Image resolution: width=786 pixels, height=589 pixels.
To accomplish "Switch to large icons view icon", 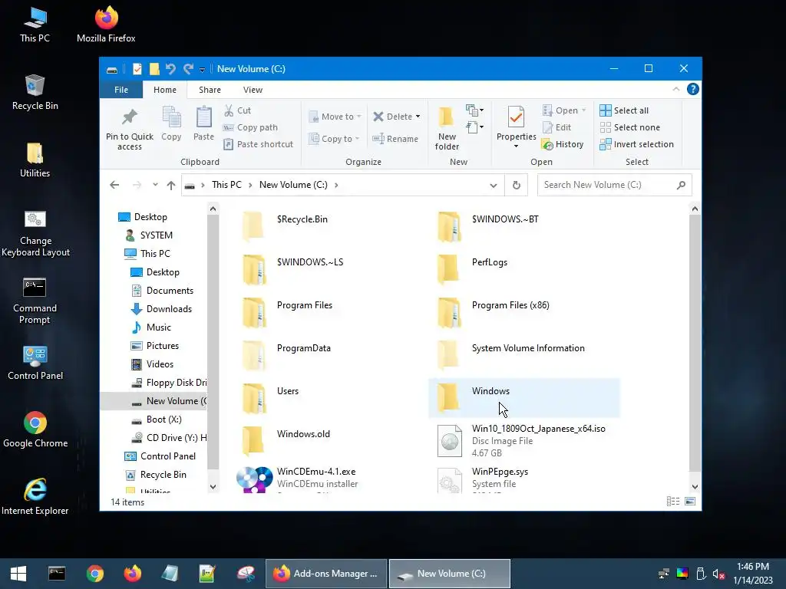I will tap(690, 502).
